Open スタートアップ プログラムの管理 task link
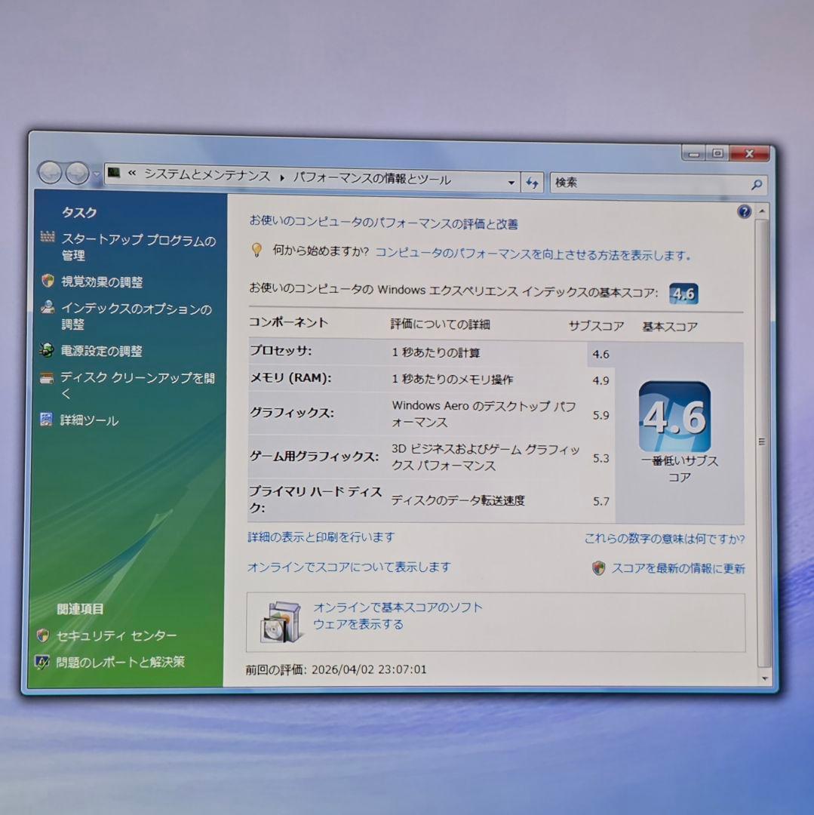The image size is (814, 815). [138, 248]
